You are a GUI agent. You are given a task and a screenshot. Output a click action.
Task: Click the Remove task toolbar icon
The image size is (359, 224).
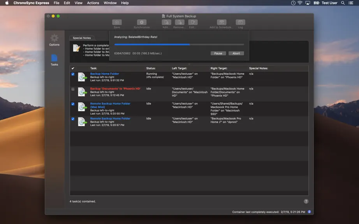click(x=180, y=23)
